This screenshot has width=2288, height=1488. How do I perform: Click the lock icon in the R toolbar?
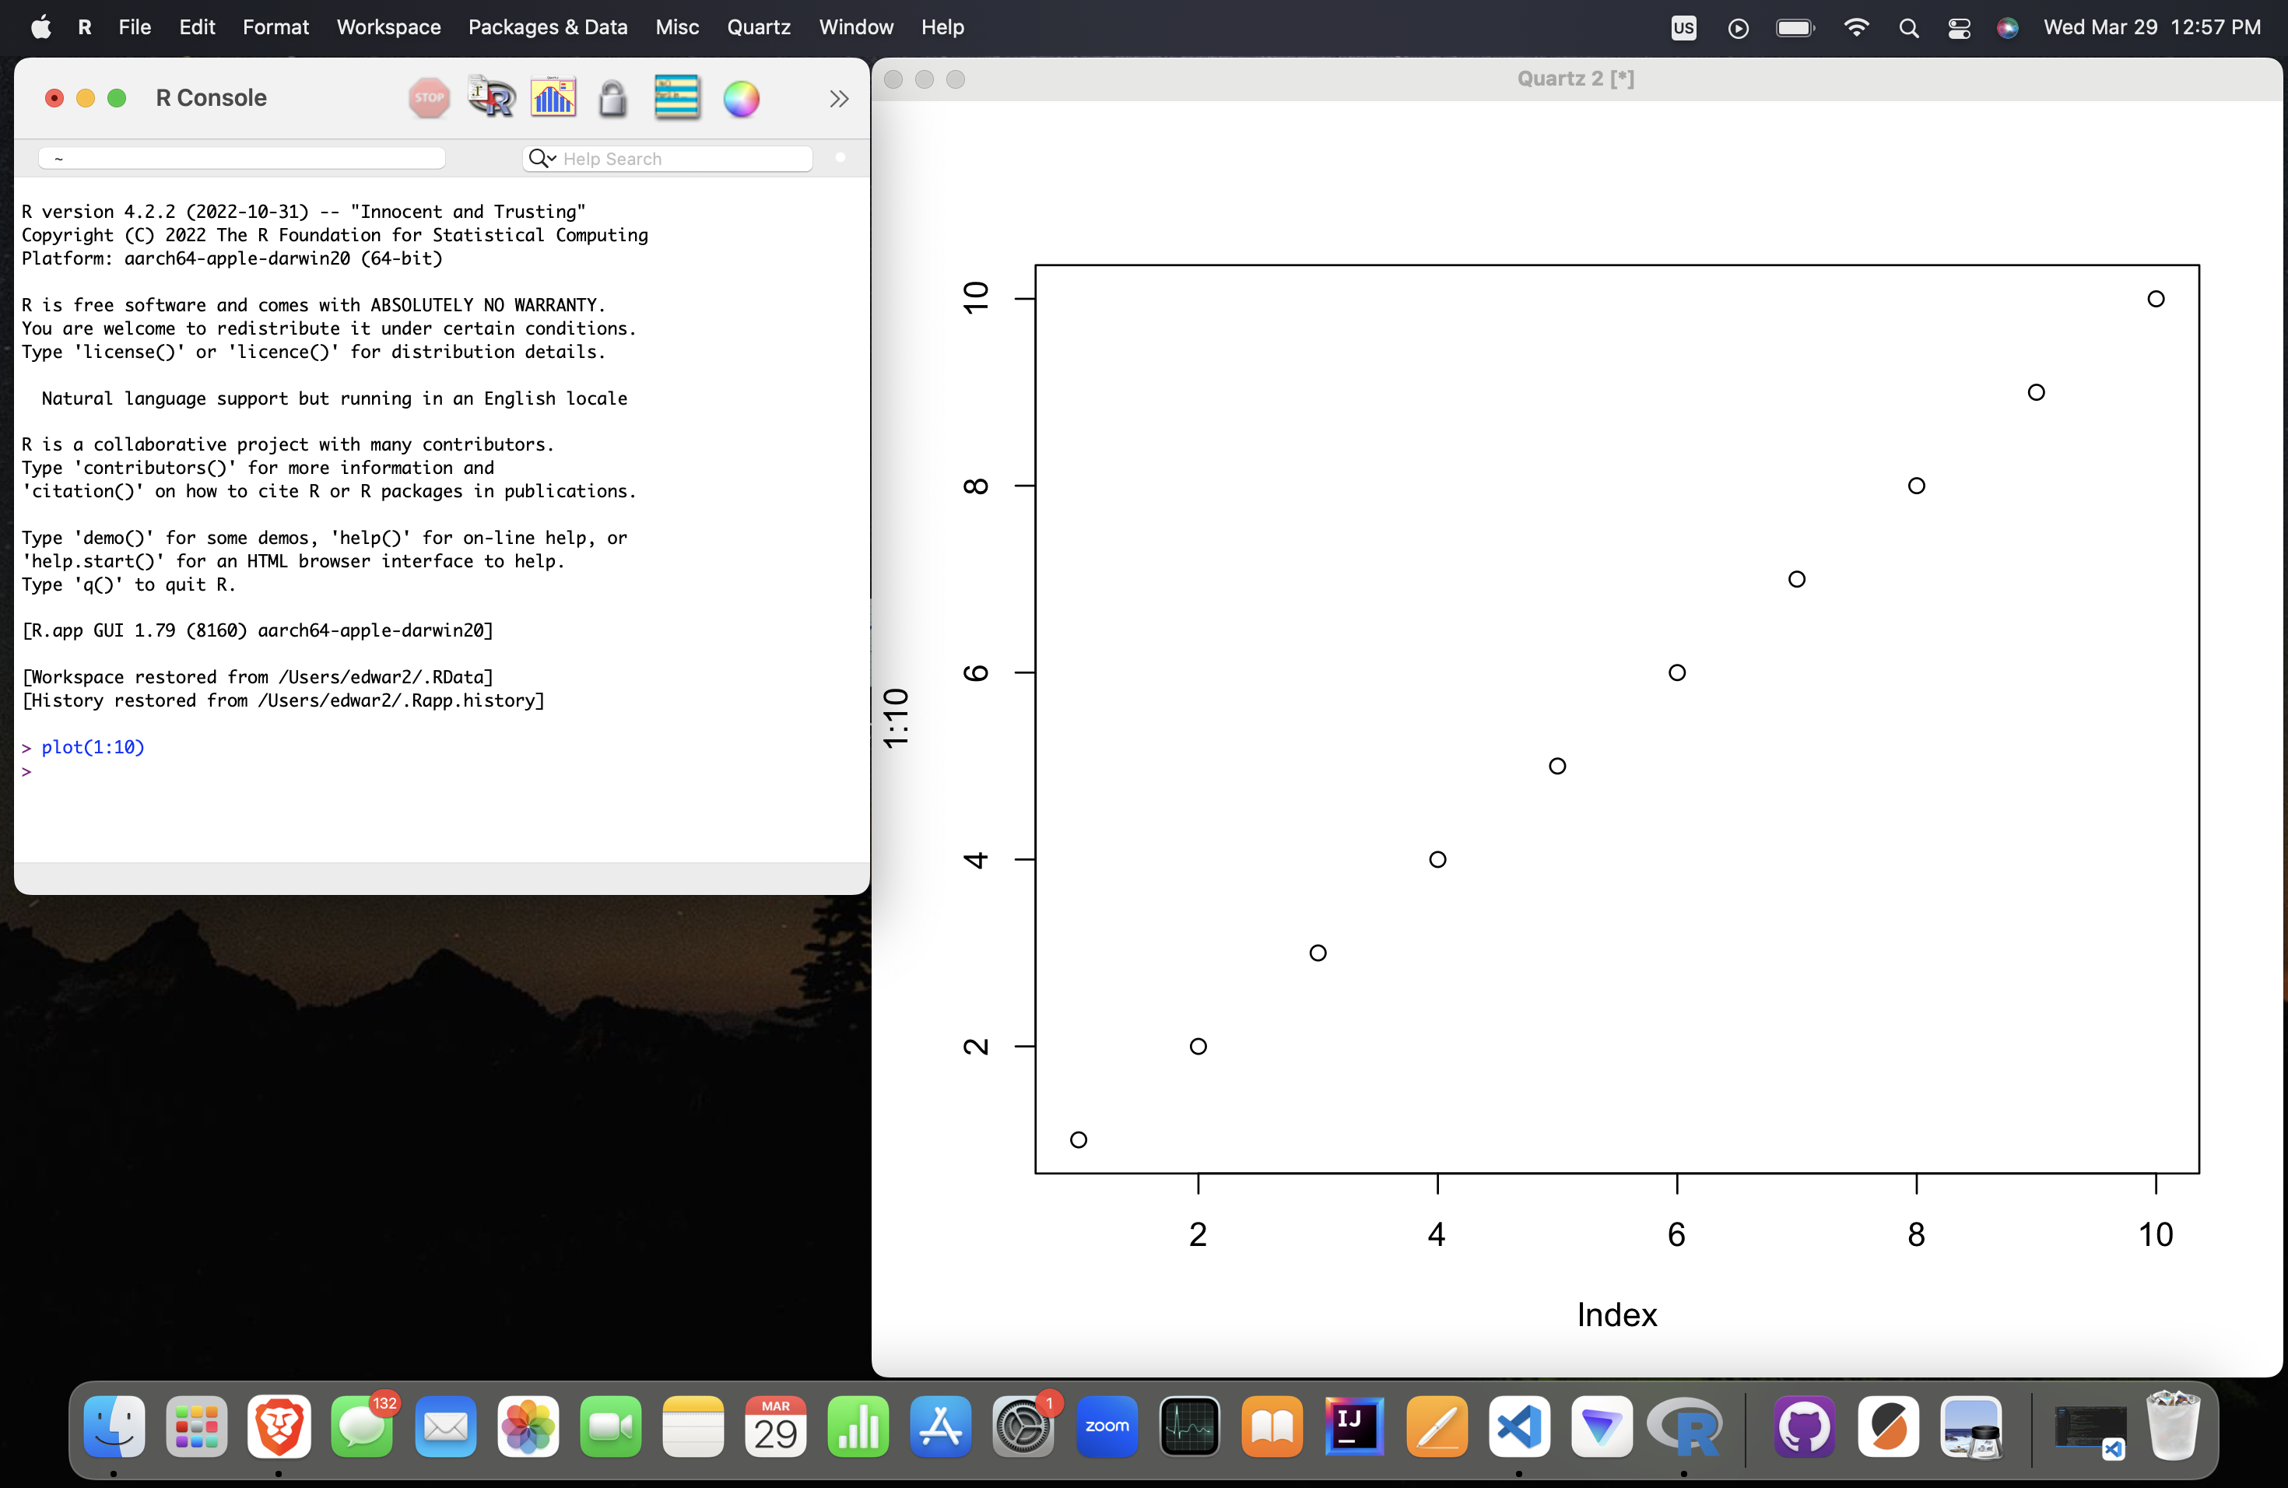[x=612, y=97]
